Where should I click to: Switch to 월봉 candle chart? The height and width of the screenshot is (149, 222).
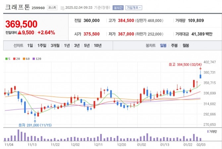coord(186,46)
